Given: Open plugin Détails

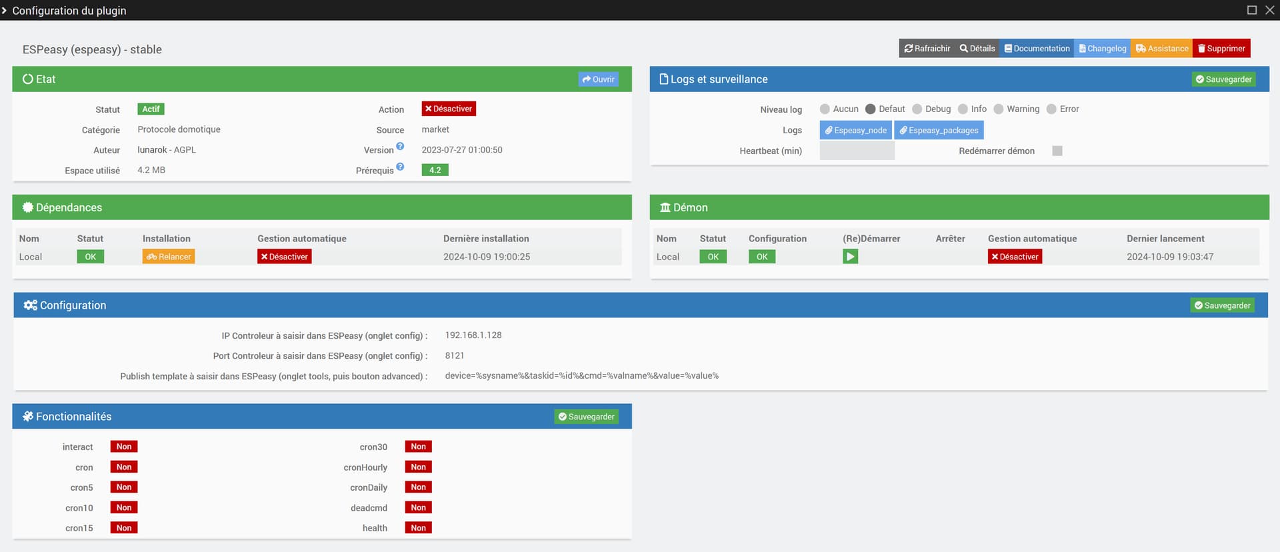Looking at the screenshot, I should [x=977, y=48].
